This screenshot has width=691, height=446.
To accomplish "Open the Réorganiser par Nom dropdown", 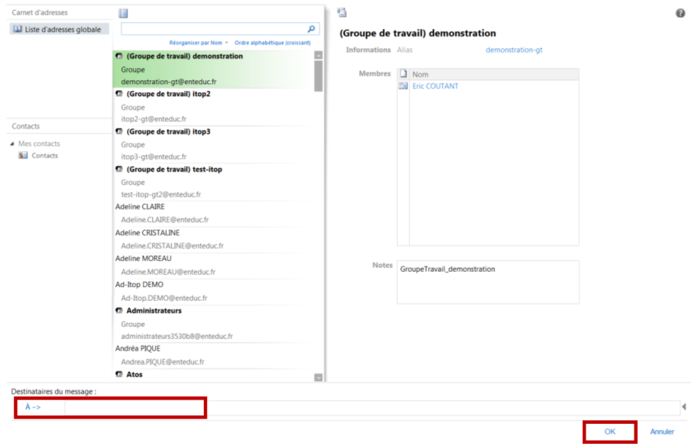I will pyautogui.click(x=195, y=43).
